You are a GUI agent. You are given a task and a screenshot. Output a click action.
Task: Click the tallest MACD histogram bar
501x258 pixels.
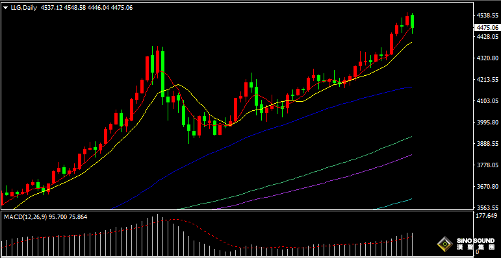tap(157, 235)
